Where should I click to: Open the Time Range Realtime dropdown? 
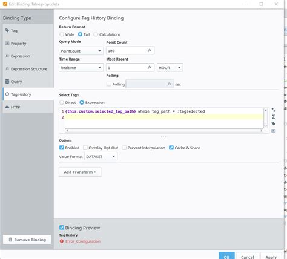81,68
